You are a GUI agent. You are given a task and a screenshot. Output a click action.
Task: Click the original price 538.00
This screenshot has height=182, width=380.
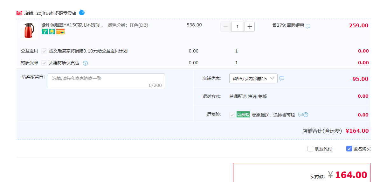pos(194,25)
